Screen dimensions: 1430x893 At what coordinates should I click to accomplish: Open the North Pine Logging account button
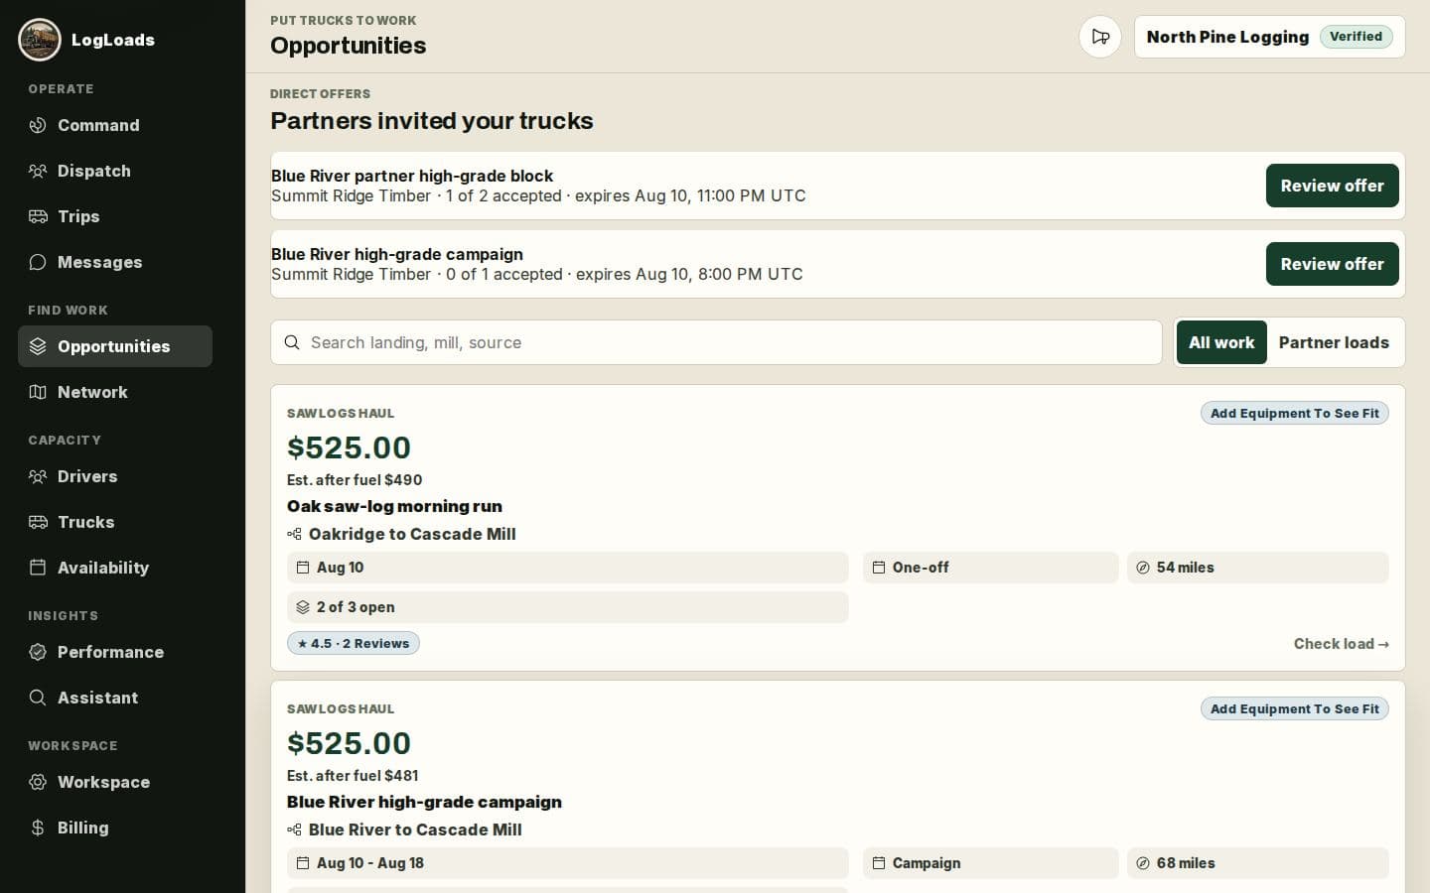(1269, 37)
